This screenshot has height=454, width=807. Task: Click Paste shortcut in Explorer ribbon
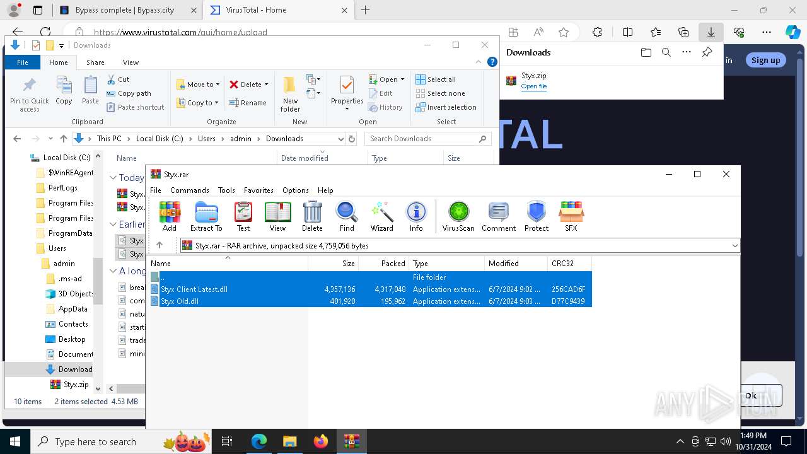pyautogui.click(x=135, y=107)
